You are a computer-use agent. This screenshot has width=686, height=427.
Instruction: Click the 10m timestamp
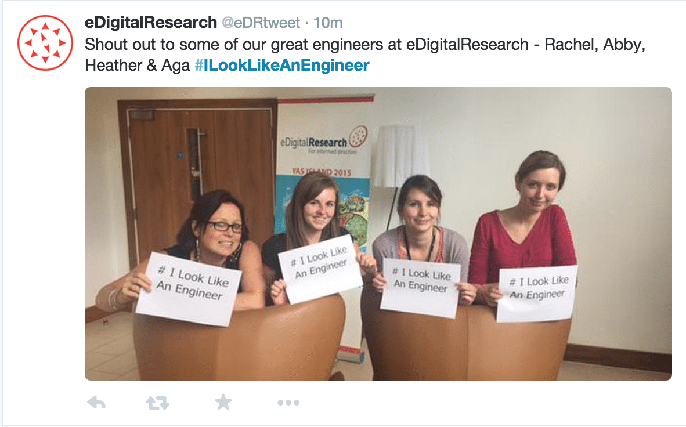pyautogui.click(x=328, y=22)
